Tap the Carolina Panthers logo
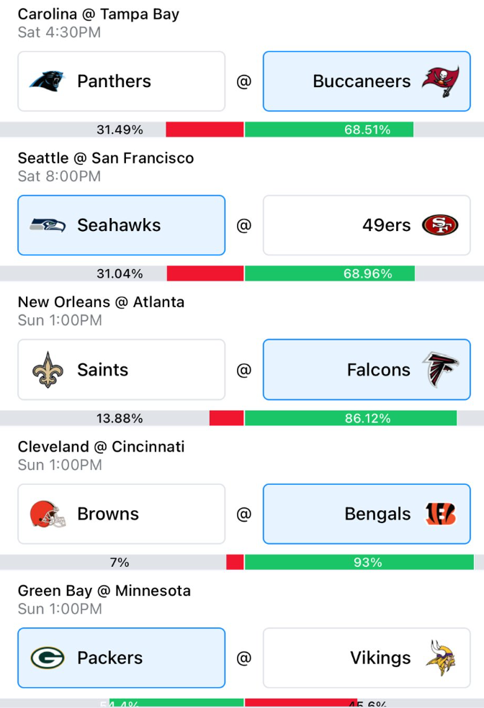Screen dimensions: 484x708 [47, 81]
